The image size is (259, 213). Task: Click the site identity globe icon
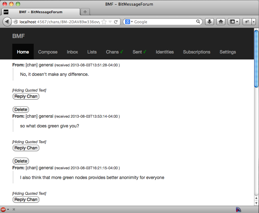[16, 22]
